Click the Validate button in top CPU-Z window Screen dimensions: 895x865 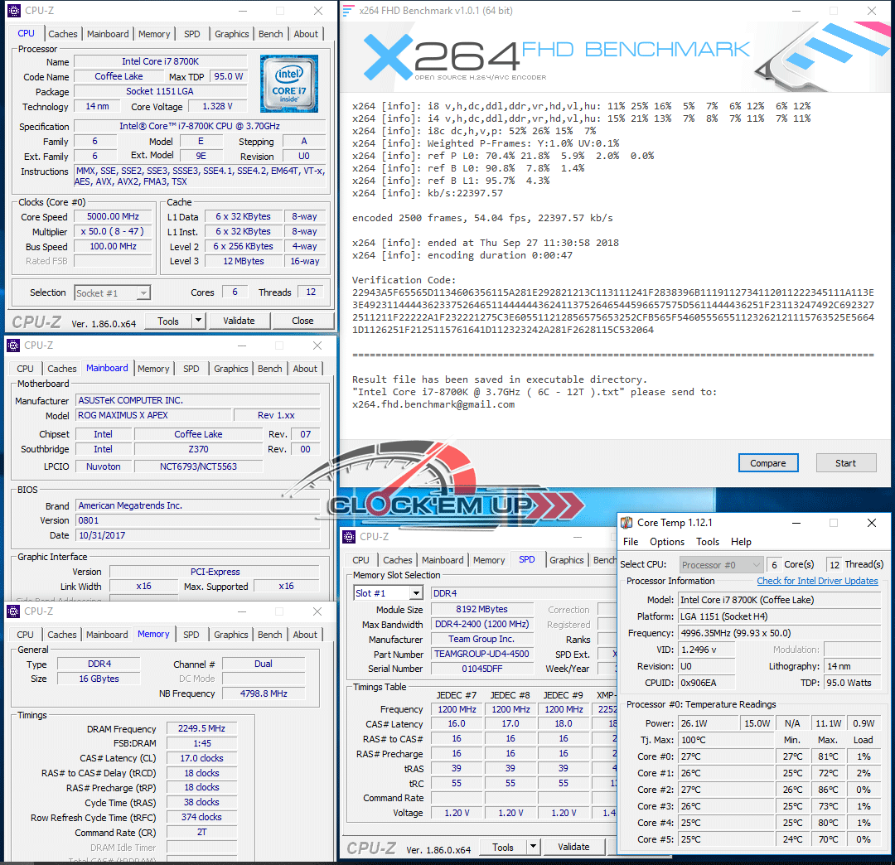(239, 321)
